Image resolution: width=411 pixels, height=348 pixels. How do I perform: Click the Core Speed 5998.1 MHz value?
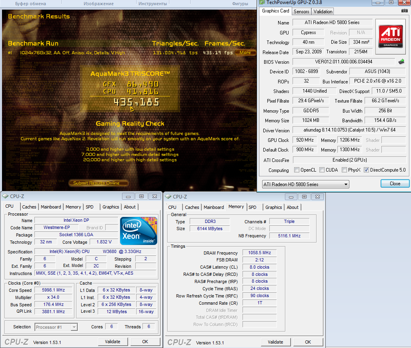coord(54,290)
